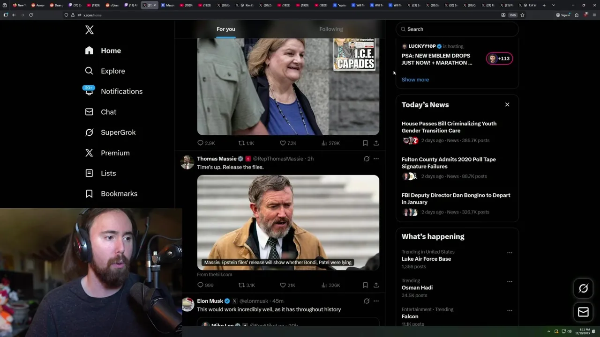The height and width of the screenshot is (337, 600).
Task: Open Lists in sidebar
Action: (101, 173)
